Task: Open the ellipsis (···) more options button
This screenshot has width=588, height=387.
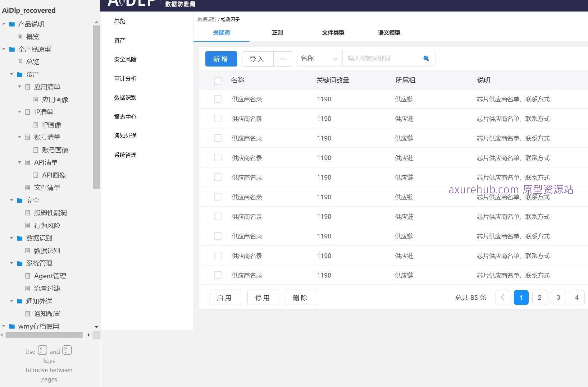Action: click(x=282, y=59)
